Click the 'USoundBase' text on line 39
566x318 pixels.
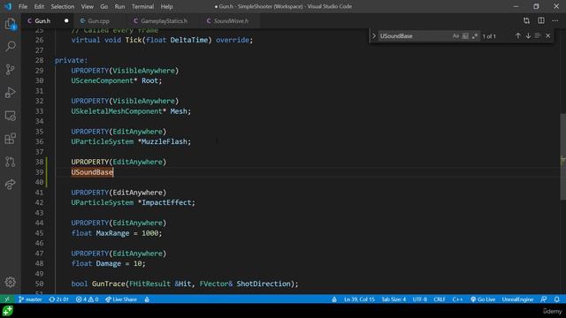coord(92,172)
